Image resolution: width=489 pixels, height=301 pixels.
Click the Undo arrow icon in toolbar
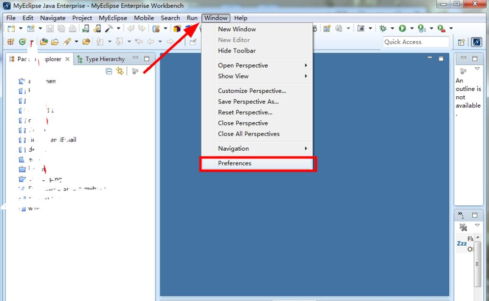131,28
